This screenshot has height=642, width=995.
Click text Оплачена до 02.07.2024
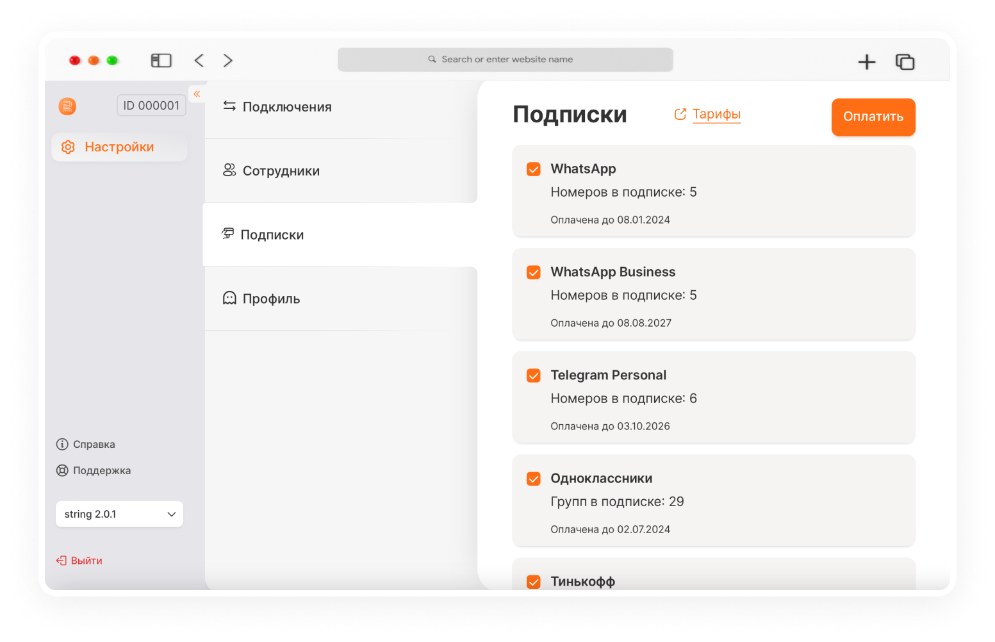(610, 529)
